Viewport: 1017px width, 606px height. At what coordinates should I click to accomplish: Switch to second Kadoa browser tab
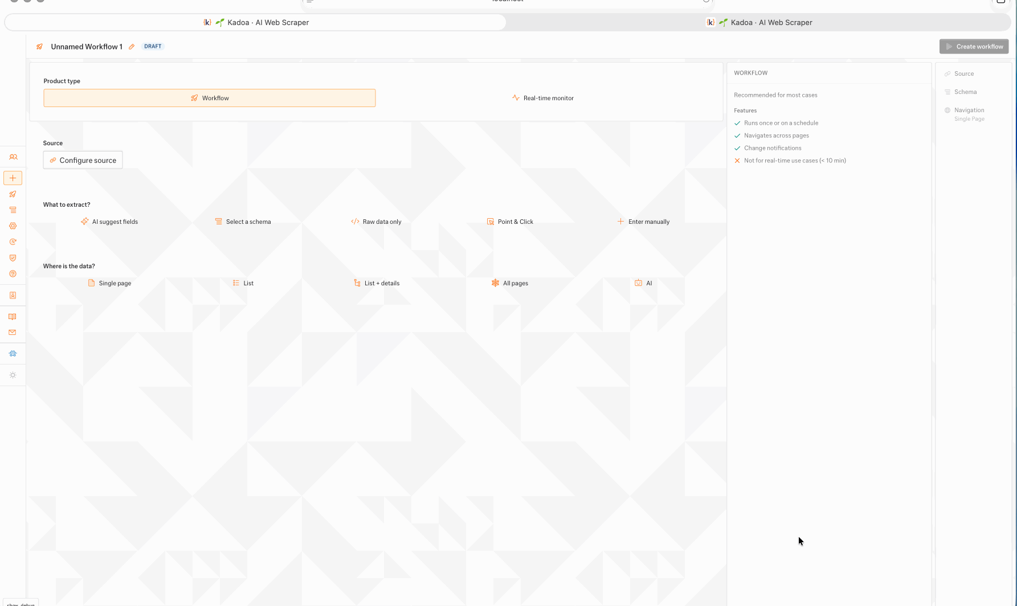tap(759, 23)
